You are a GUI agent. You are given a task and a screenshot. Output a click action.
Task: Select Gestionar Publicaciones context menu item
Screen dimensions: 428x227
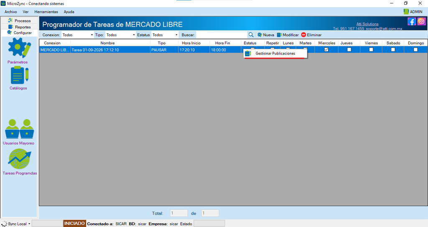point(275,53)
